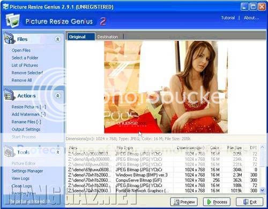268x209 pixels.
Task: Switch to the Destination tab
Action: (108, 37)
